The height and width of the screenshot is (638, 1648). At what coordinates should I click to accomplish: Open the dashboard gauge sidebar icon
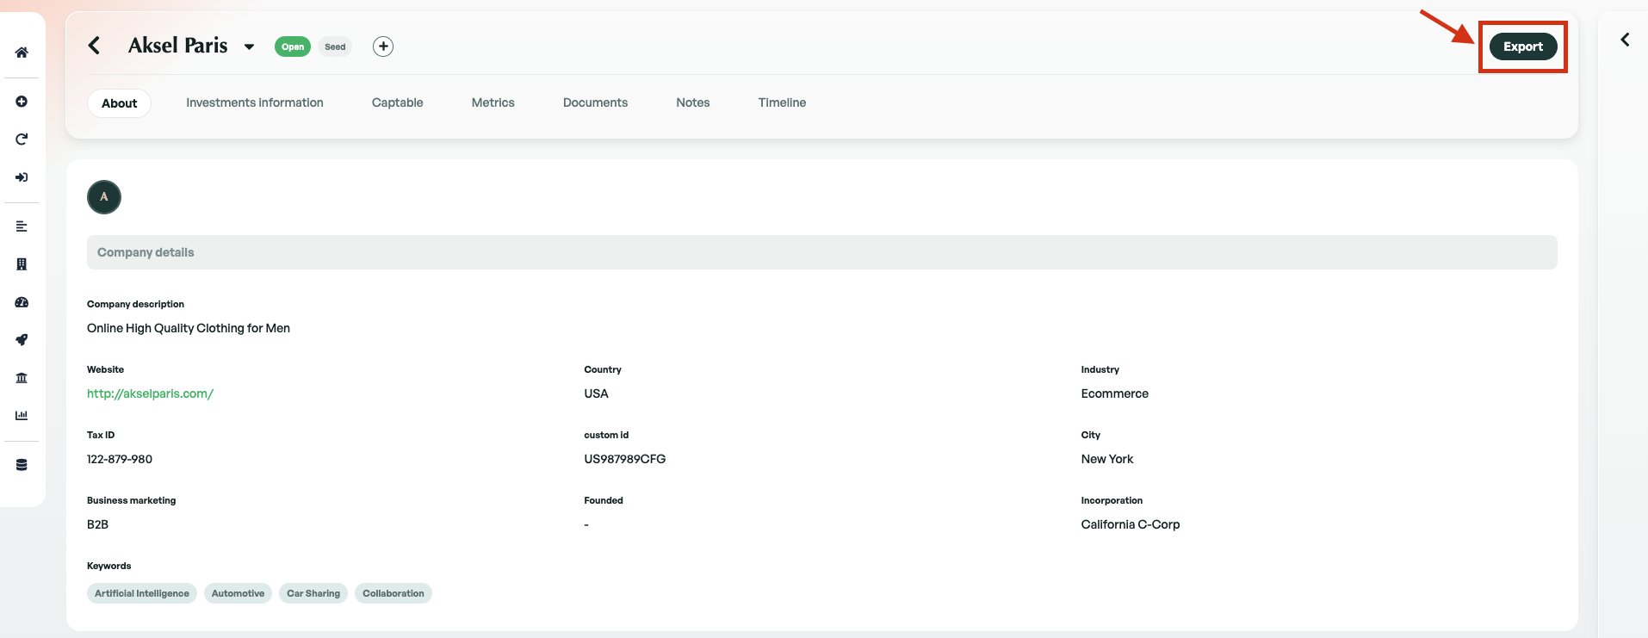(x=22, y=302)
